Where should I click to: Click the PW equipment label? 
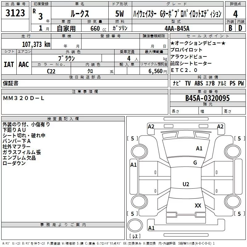tap(241, 83)
